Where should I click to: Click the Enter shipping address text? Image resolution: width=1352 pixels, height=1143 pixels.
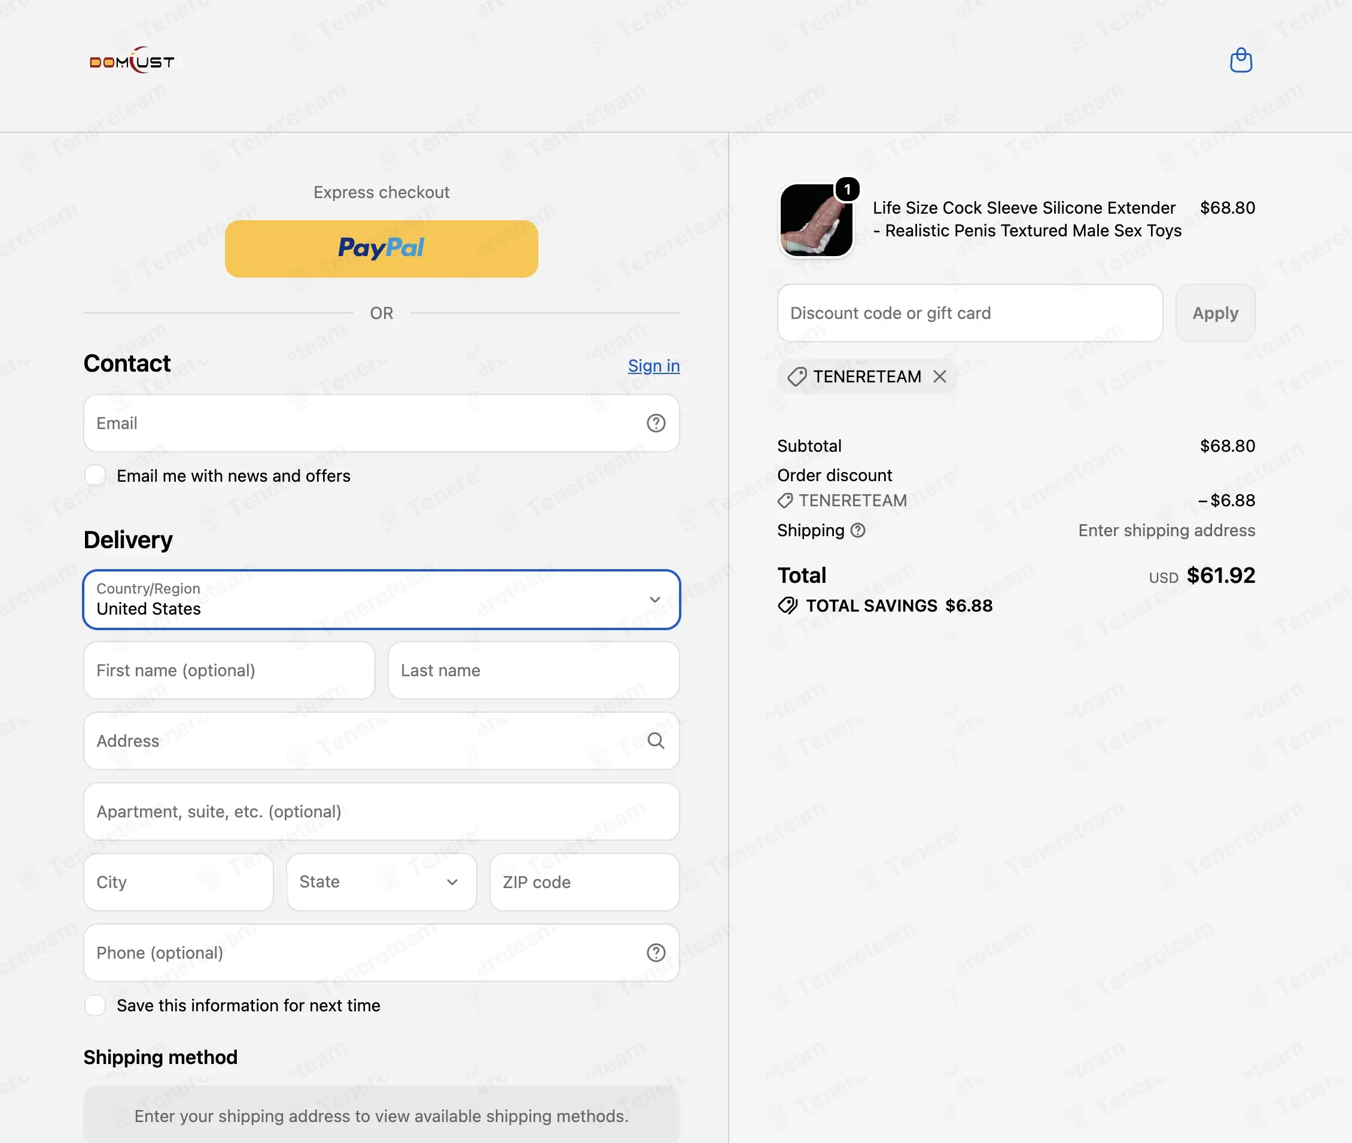(1166, 530)
